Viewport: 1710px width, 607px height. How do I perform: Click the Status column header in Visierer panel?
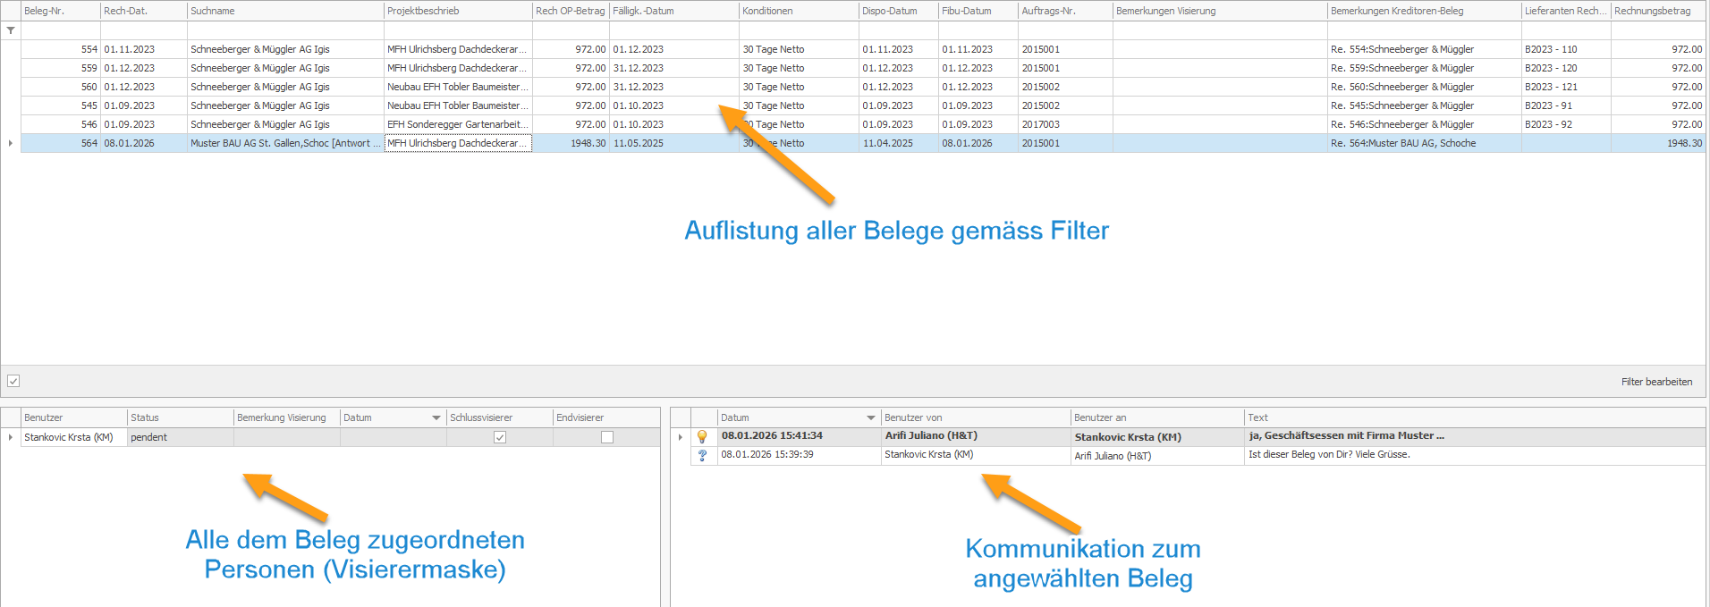pos(181,417)
